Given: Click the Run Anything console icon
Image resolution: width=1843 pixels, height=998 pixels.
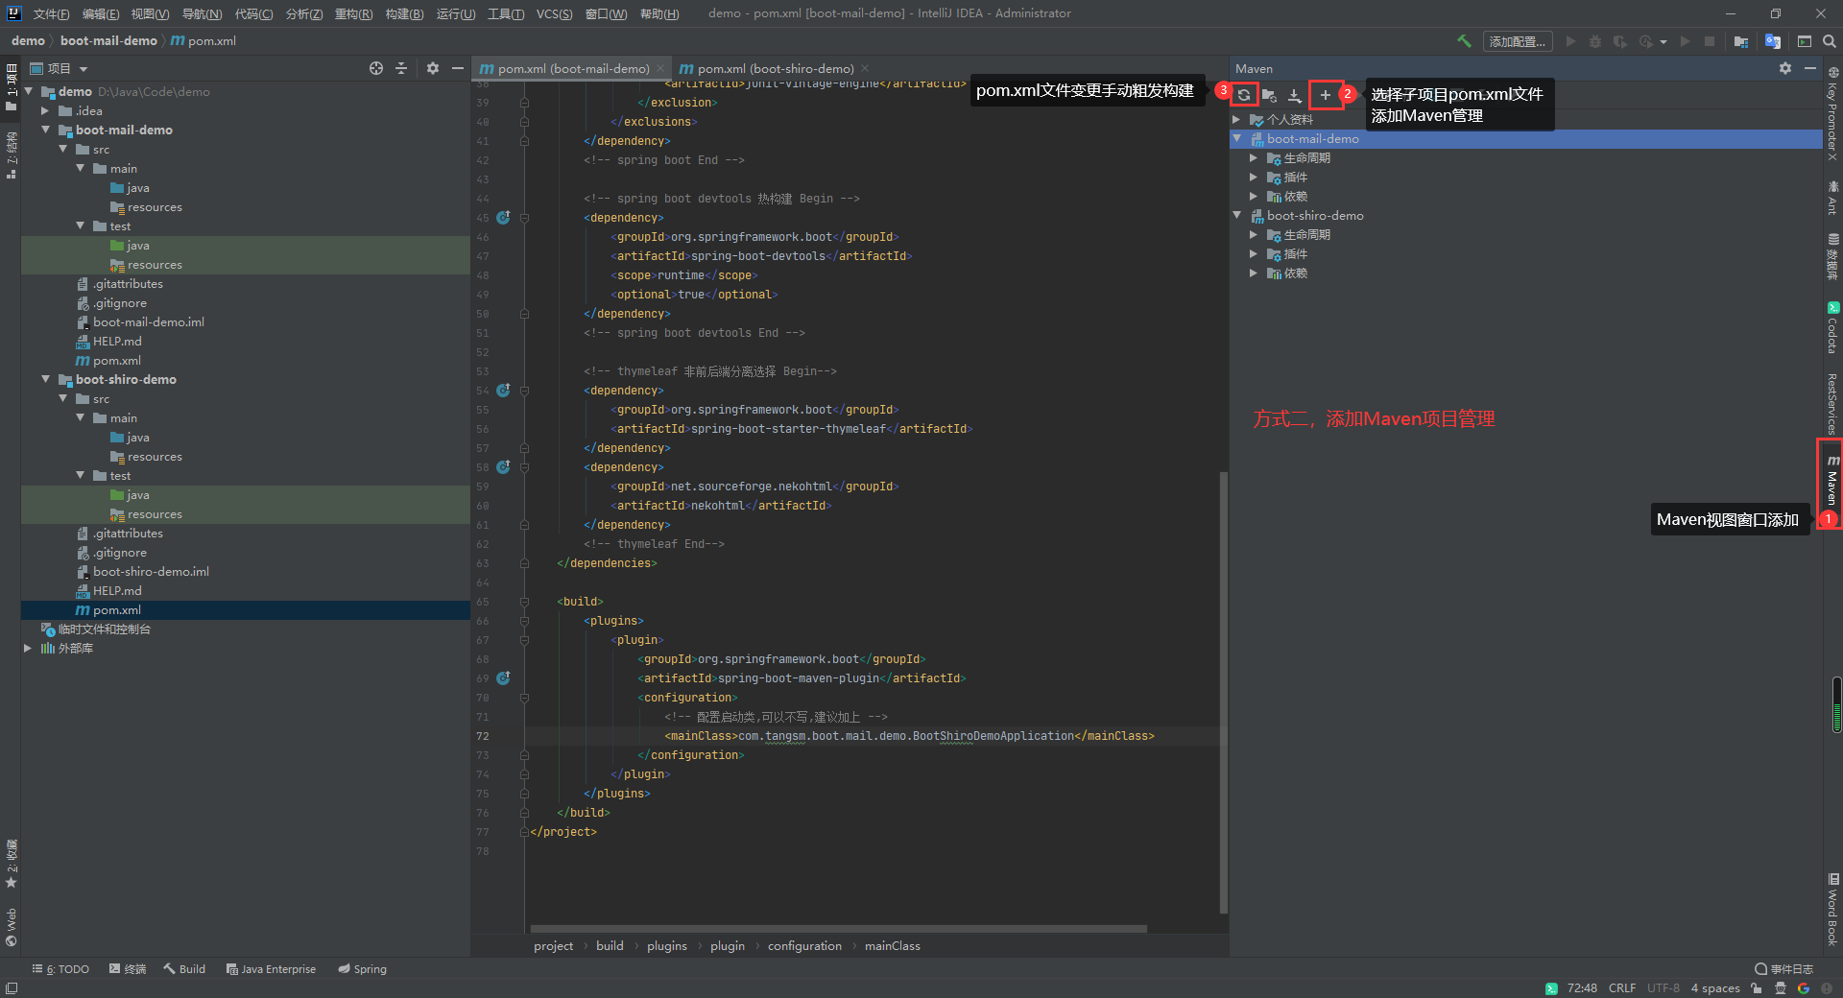Looking at the screenshot, I should coord(1805,41).
